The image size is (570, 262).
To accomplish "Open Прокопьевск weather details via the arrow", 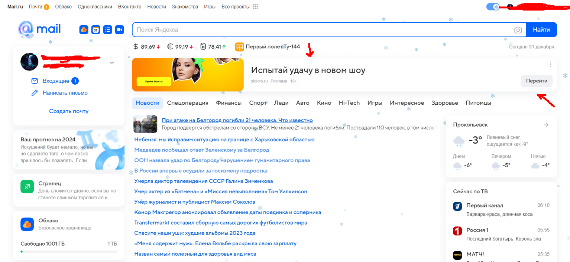I will (545, 125).
